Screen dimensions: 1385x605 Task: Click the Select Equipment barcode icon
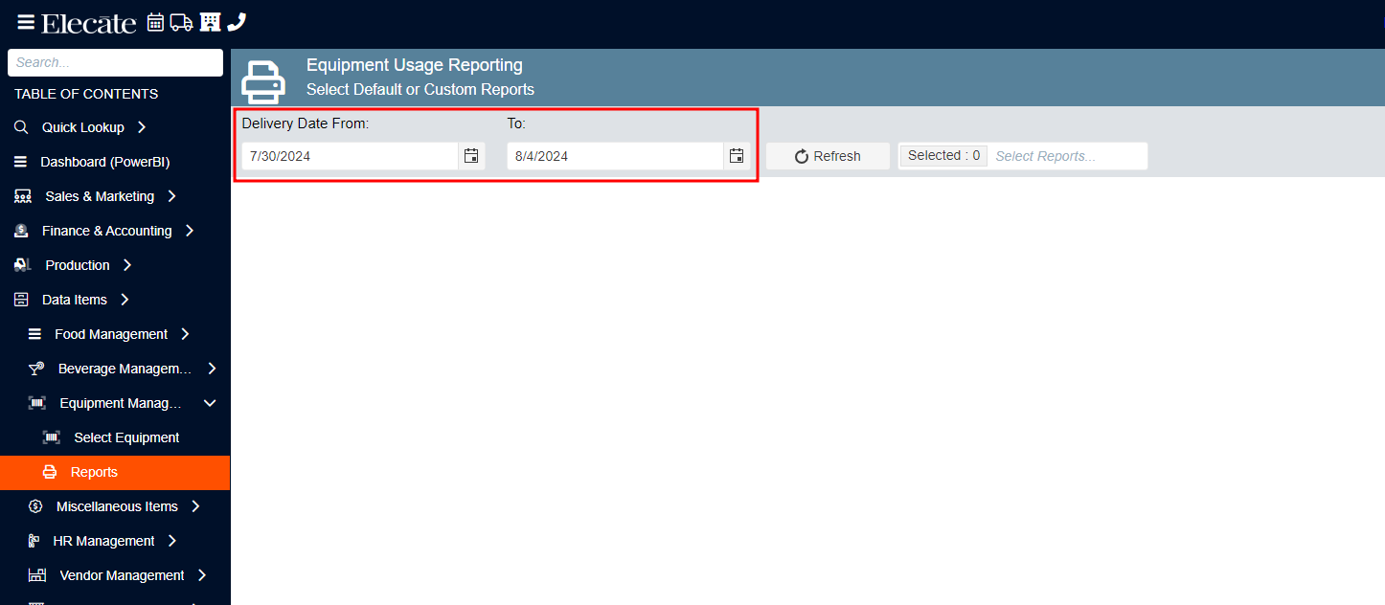(x=52, y=437)
